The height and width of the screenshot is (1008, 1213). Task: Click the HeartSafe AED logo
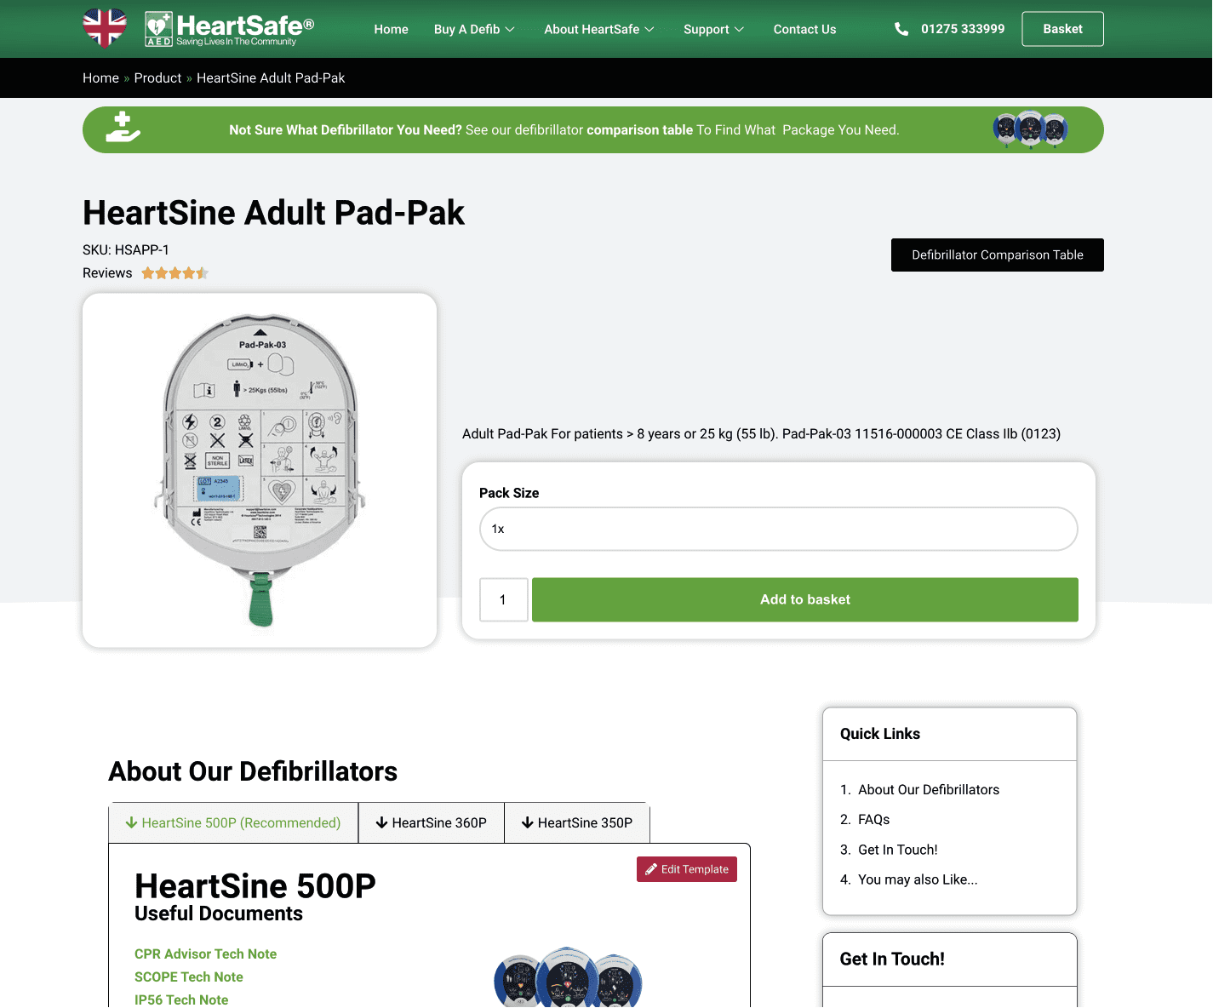pyautogui.click(x=229, y=29)
